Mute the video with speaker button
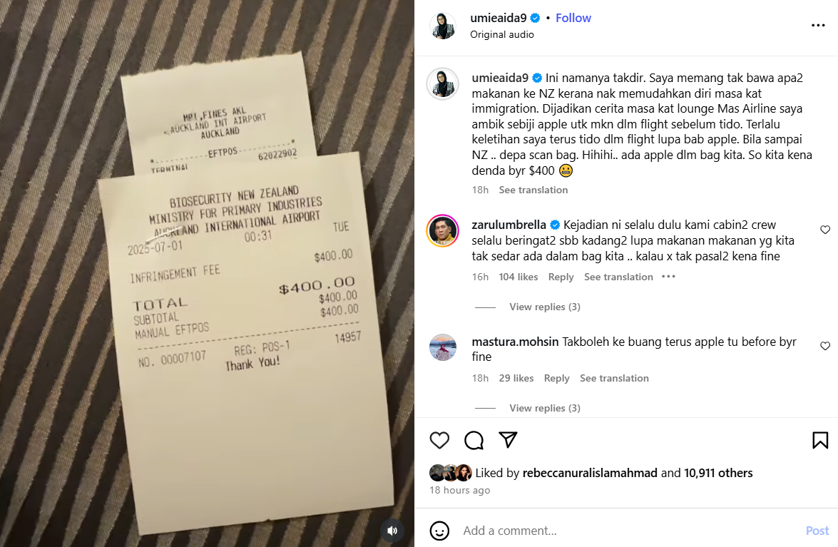The image size is (838, 547). (392, 531)
